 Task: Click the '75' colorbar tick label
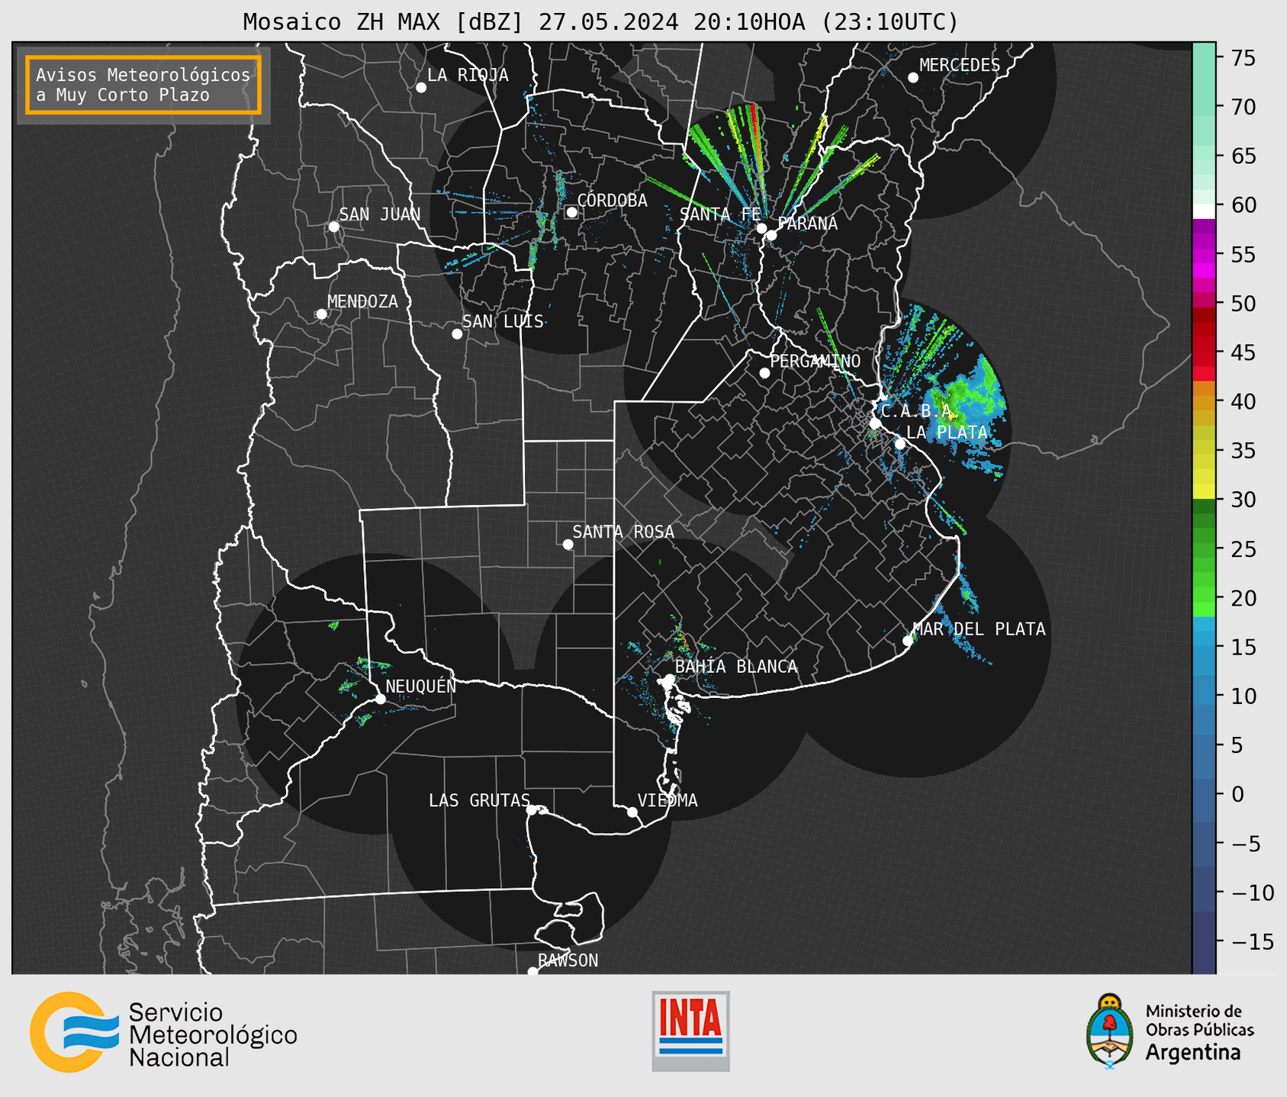point(1243,58)
